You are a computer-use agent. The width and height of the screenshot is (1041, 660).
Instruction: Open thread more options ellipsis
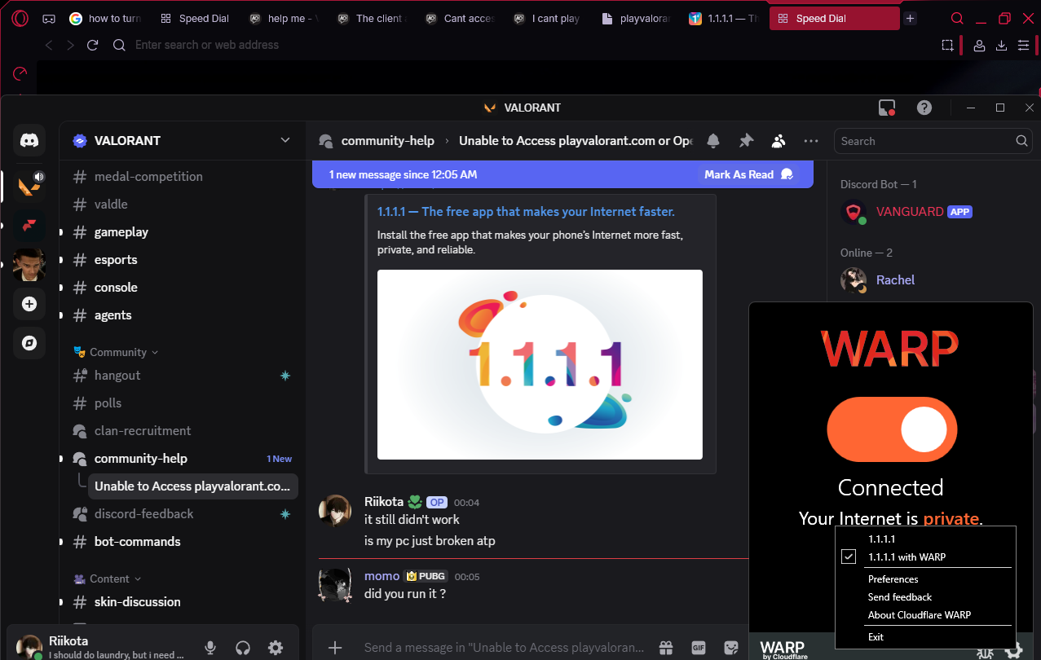click(811, 141)
